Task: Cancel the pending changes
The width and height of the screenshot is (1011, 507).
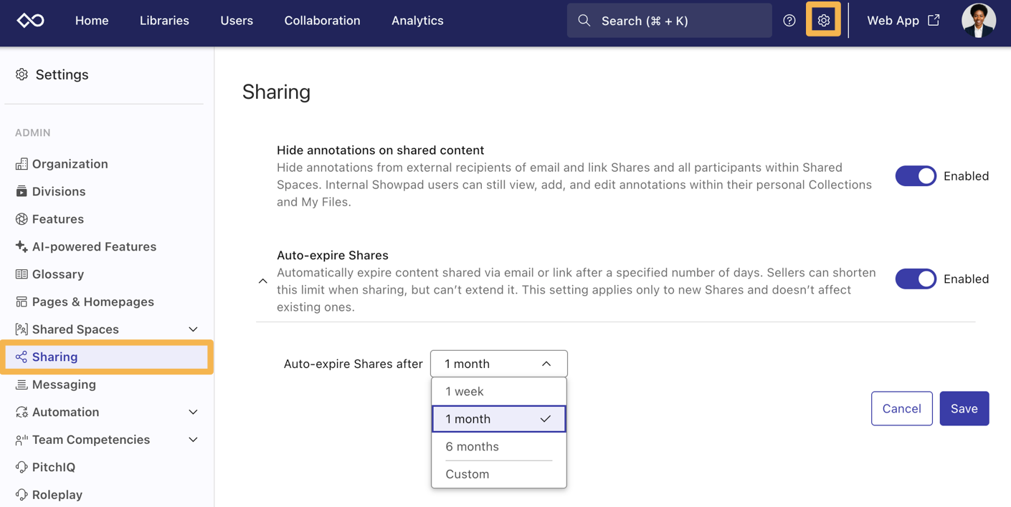Action: (x=901, y=408)
